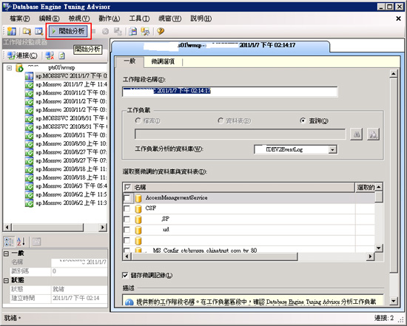The height and width of the screenshot is (326, 407).
Task: Click the session list right scroll arrow
Action: [x=103, y=228]
